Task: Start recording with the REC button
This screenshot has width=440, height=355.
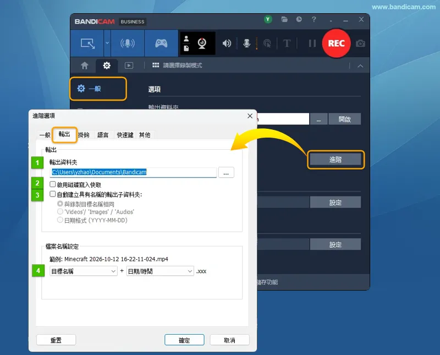Action: tap(336, 43)
